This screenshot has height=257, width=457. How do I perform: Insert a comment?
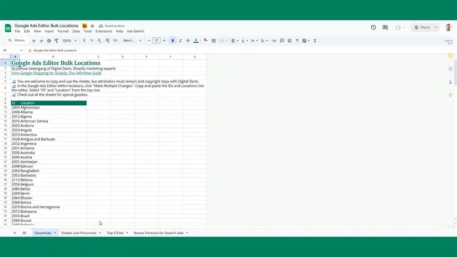282,41
